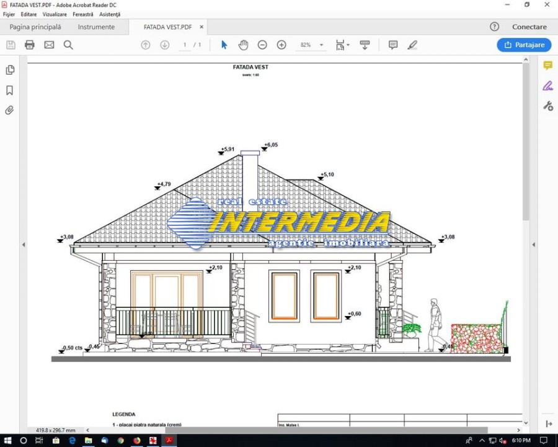Click the page size 419.8 x 296.7 mm
Viewport: 558px width, 447px height.
(56, 430)
